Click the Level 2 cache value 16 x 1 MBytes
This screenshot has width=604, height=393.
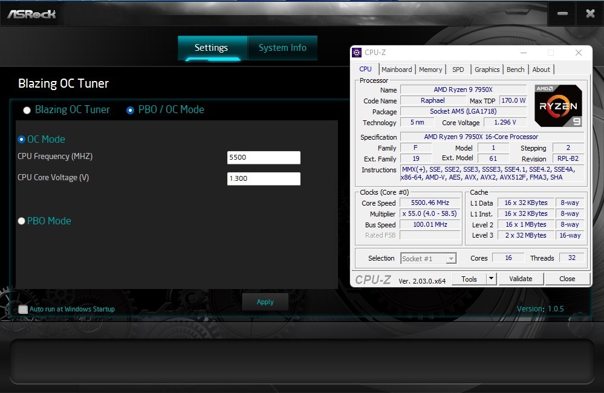(x=526, y=224)
